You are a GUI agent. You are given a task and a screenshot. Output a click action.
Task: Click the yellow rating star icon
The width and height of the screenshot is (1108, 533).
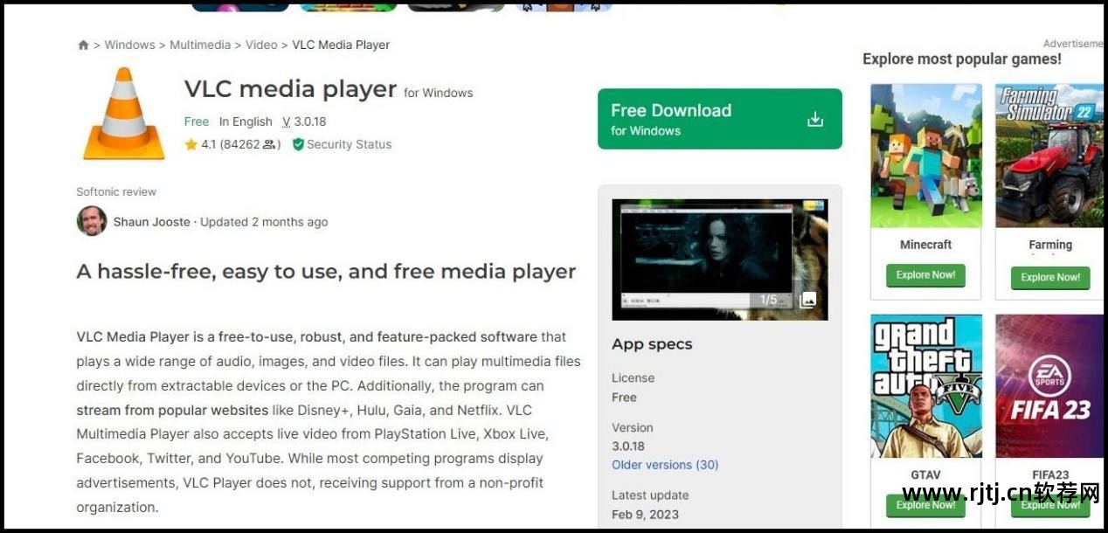(x=190, y=144)
